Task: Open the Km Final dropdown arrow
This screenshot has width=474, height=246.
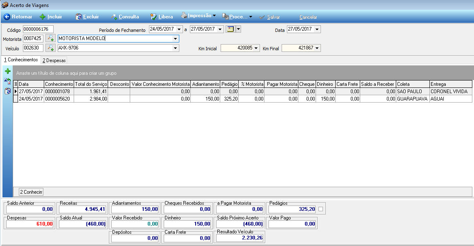Action: click(317, 48)
